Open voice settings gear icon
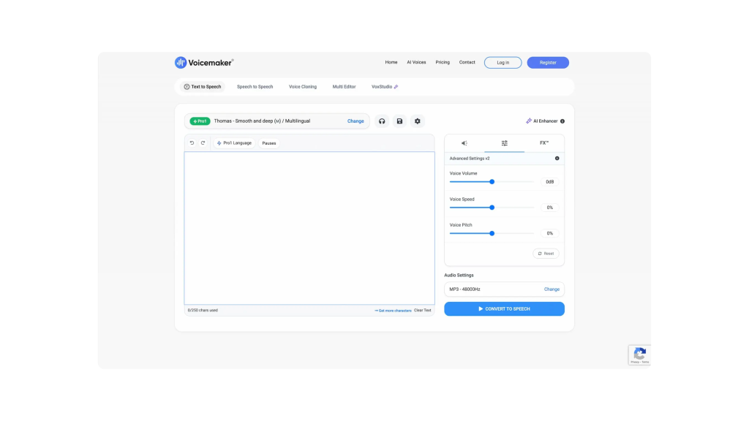This screenshot has width=749, height=421. coord(417,121)
